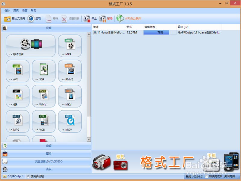Click the Clear list icon

(64, 19)
